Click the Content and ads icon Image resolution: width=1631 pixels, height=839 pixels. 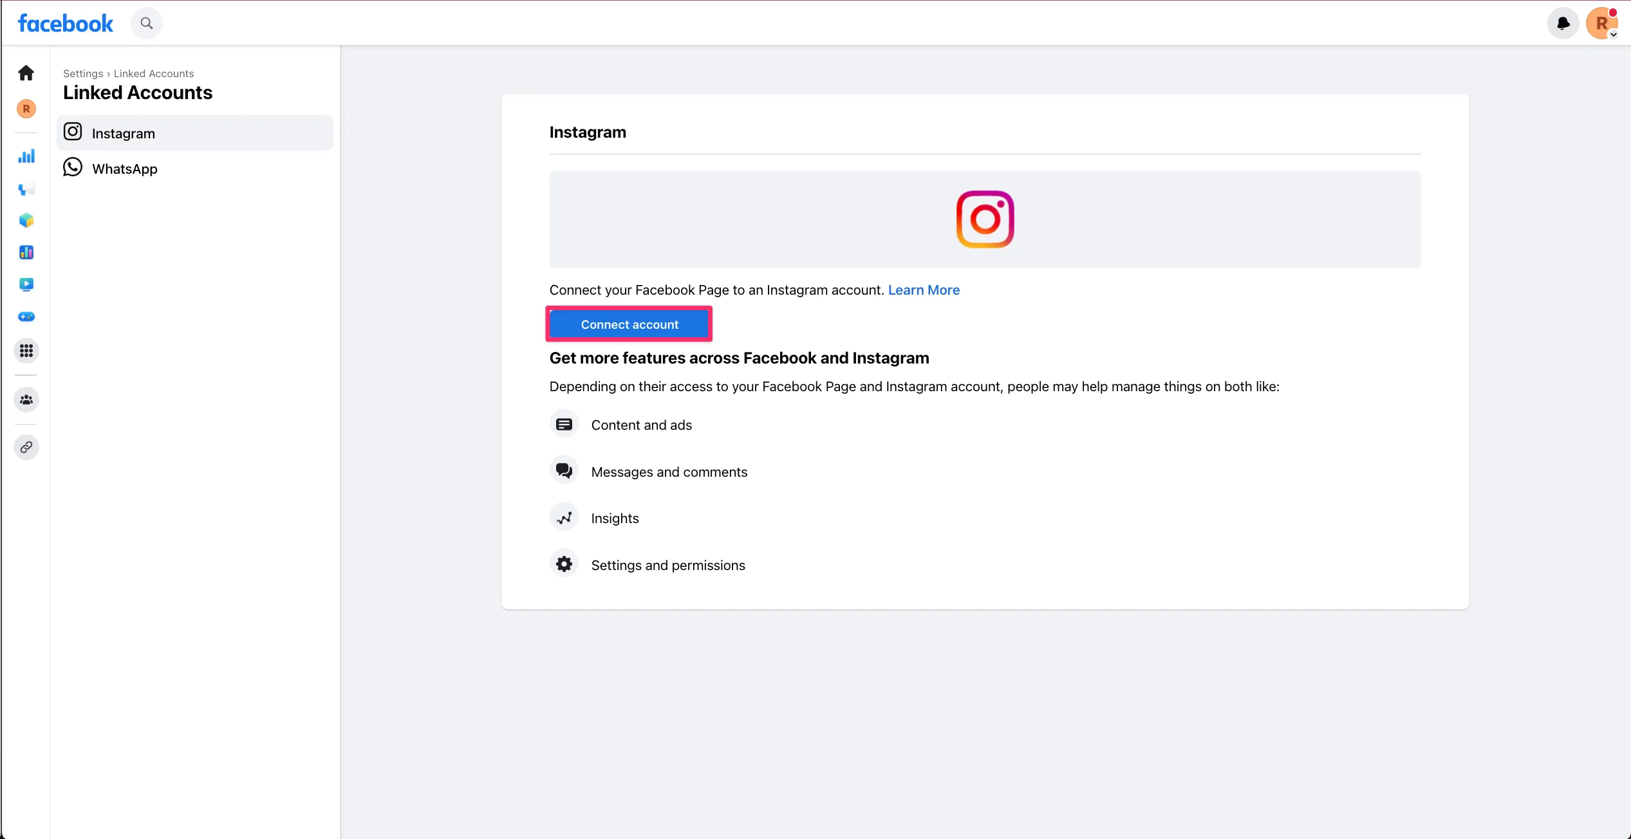564,425
